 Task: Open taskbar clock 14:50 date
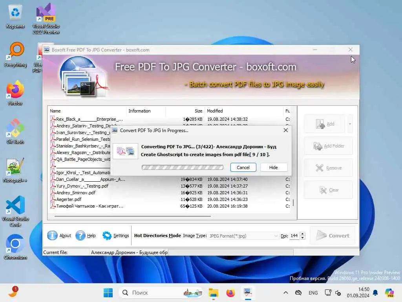pos(358,293)
